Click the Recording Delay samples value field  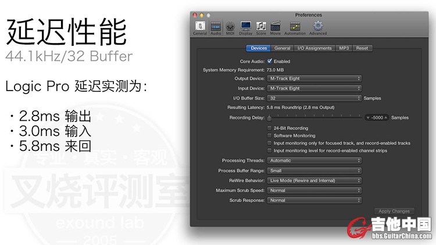[377, 118]
